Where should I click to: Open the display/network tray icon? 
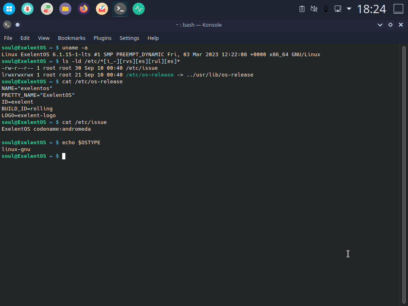point(338,9)
